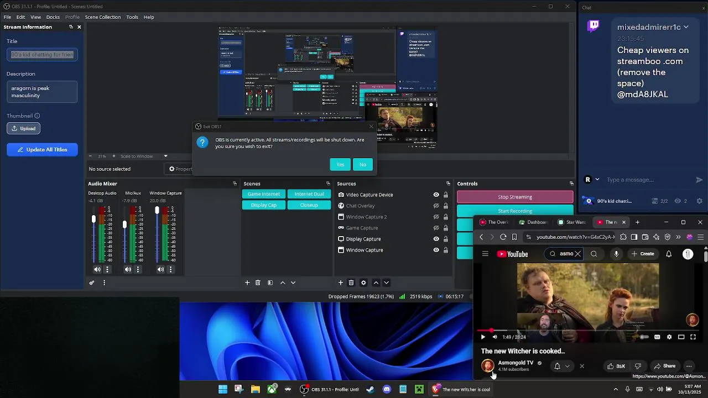Image resolution: width=708 pixels, height=398 pixels.
Task: Show the Window Capture 2 source
Action: [x=436, y=217]
